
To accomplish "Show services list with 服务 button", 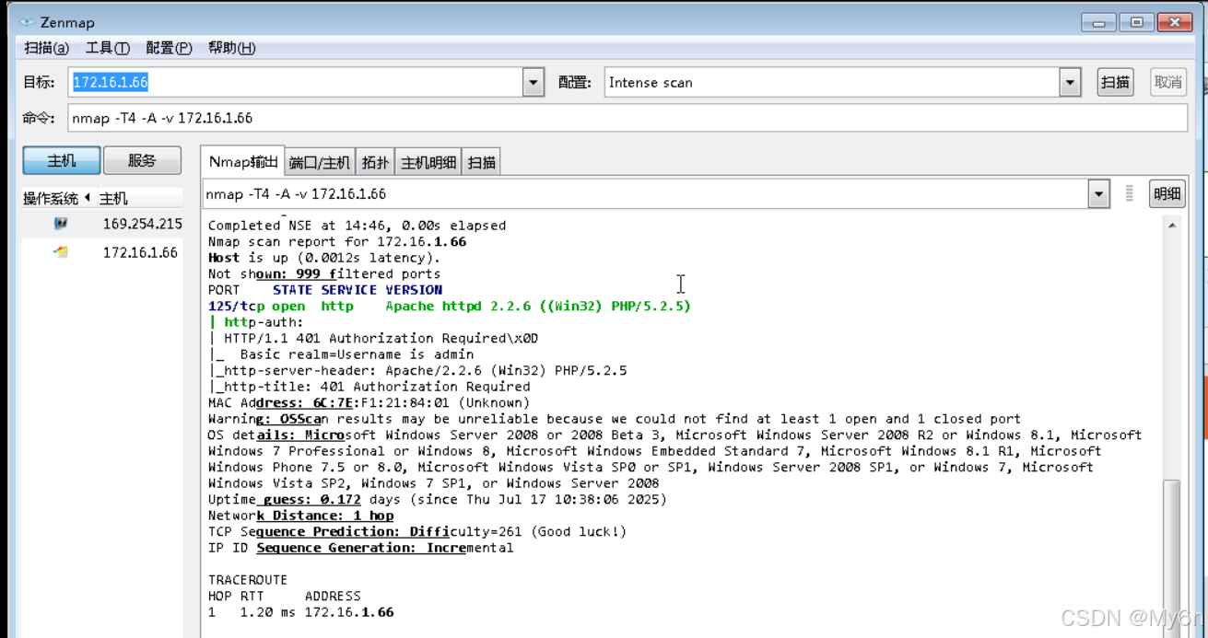I will click(142, 160).
